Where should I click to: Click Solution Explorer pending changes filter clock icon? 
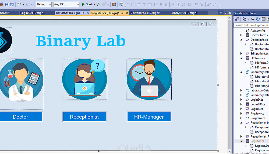[245, 19]
